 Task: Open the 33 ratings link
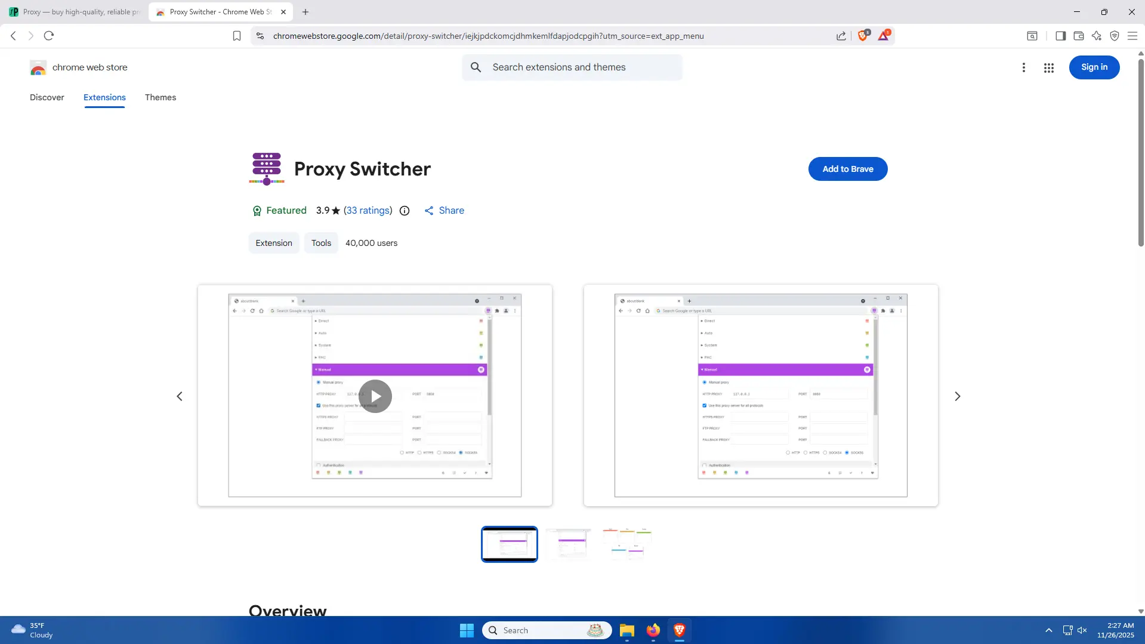tap(368, 211)
